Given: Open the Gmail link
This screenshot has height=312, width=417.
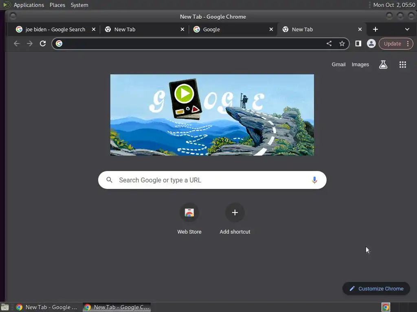Looking at the screenshot, I should (338, 65).
